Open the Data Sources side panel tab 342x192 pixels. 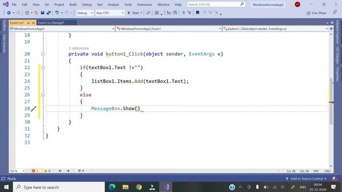coord(4,43)
